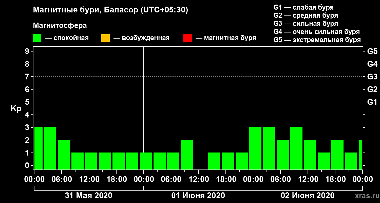Image resolution: width=380 pixels, height=203 pixels.
Task: Click the '— магнитная буря' legend label
Action: (226, 38)
